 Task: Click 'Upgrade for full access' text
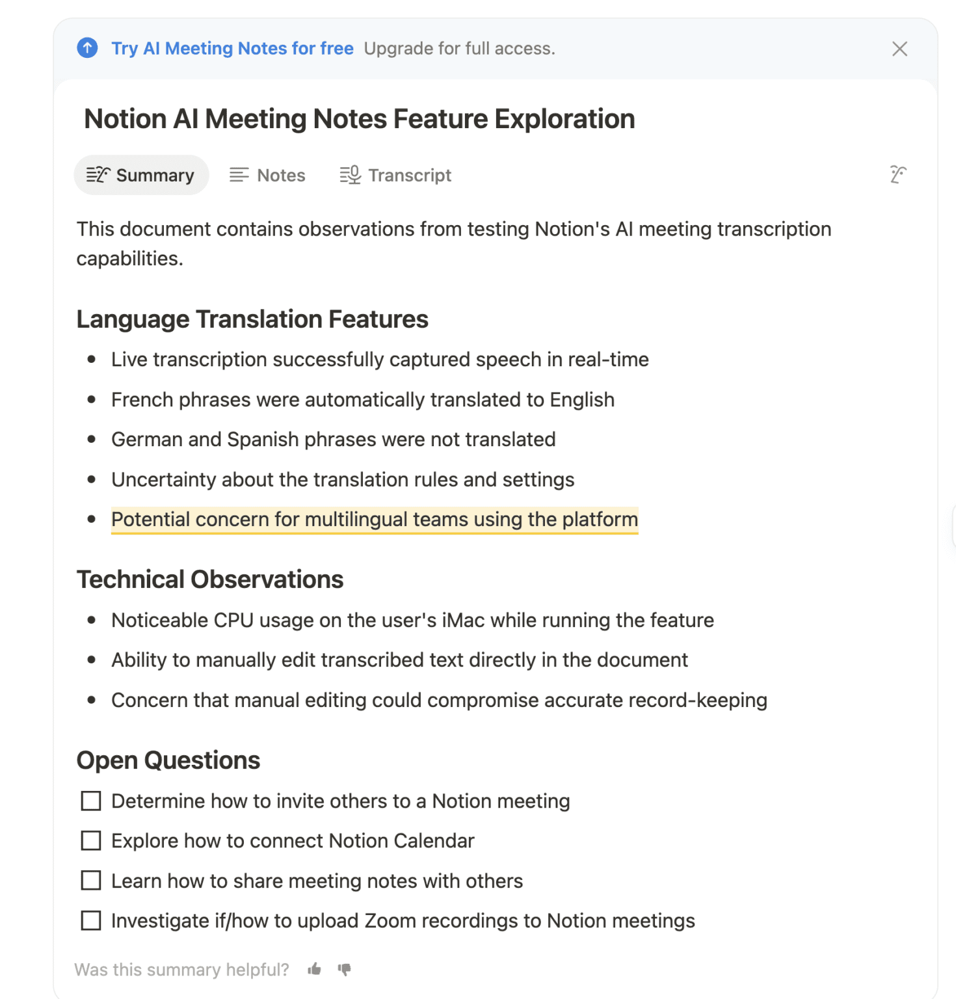(x=459, y=49)
